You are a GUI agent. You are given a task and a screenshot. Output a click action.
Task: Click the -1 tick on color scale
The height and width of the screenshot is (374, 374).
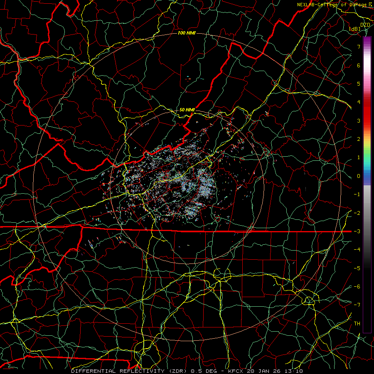coord(357,194)
